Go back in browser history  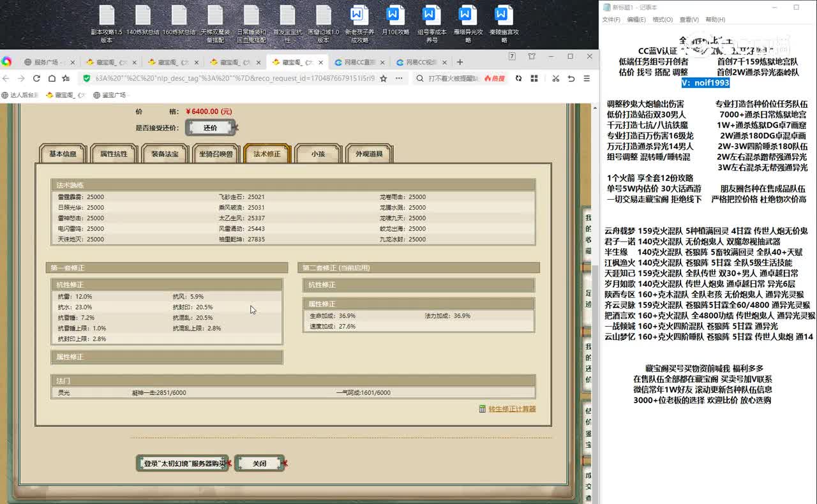pyautogui.click(x=6, y=78)
